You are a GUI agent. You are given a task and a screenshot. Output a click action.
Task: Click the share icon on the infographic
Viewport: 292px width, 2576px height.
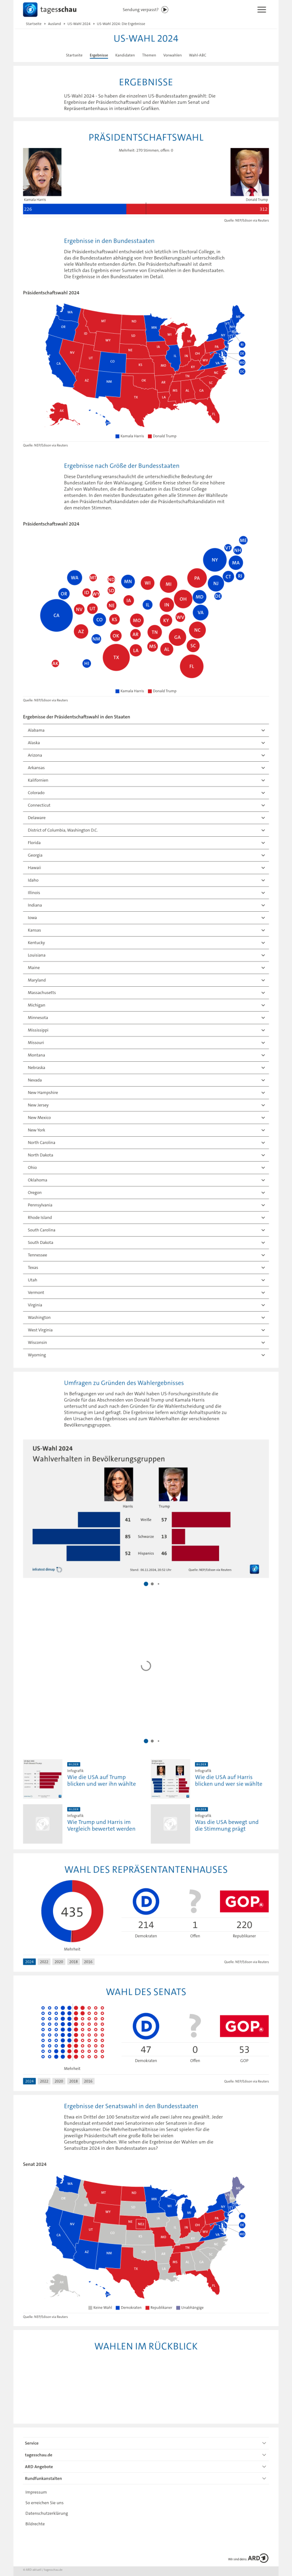point(254,1569)
